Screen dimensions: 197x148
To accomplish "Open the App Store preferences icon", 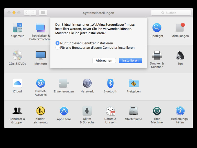I will [64, 111].
